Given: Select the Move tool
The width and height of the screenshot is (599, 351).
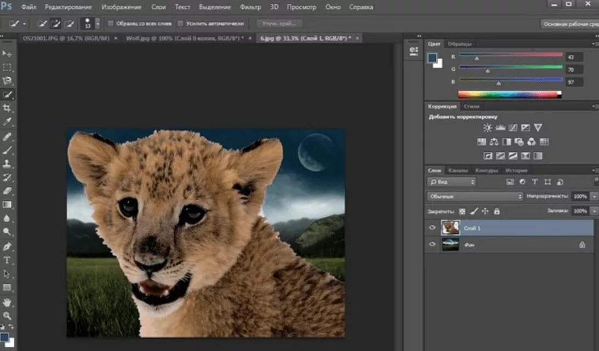Looking at the screenshot, I should click(7, 54).
